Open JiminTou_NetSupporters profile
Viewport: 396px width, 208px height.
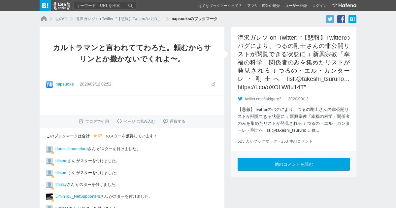(78, 196)
